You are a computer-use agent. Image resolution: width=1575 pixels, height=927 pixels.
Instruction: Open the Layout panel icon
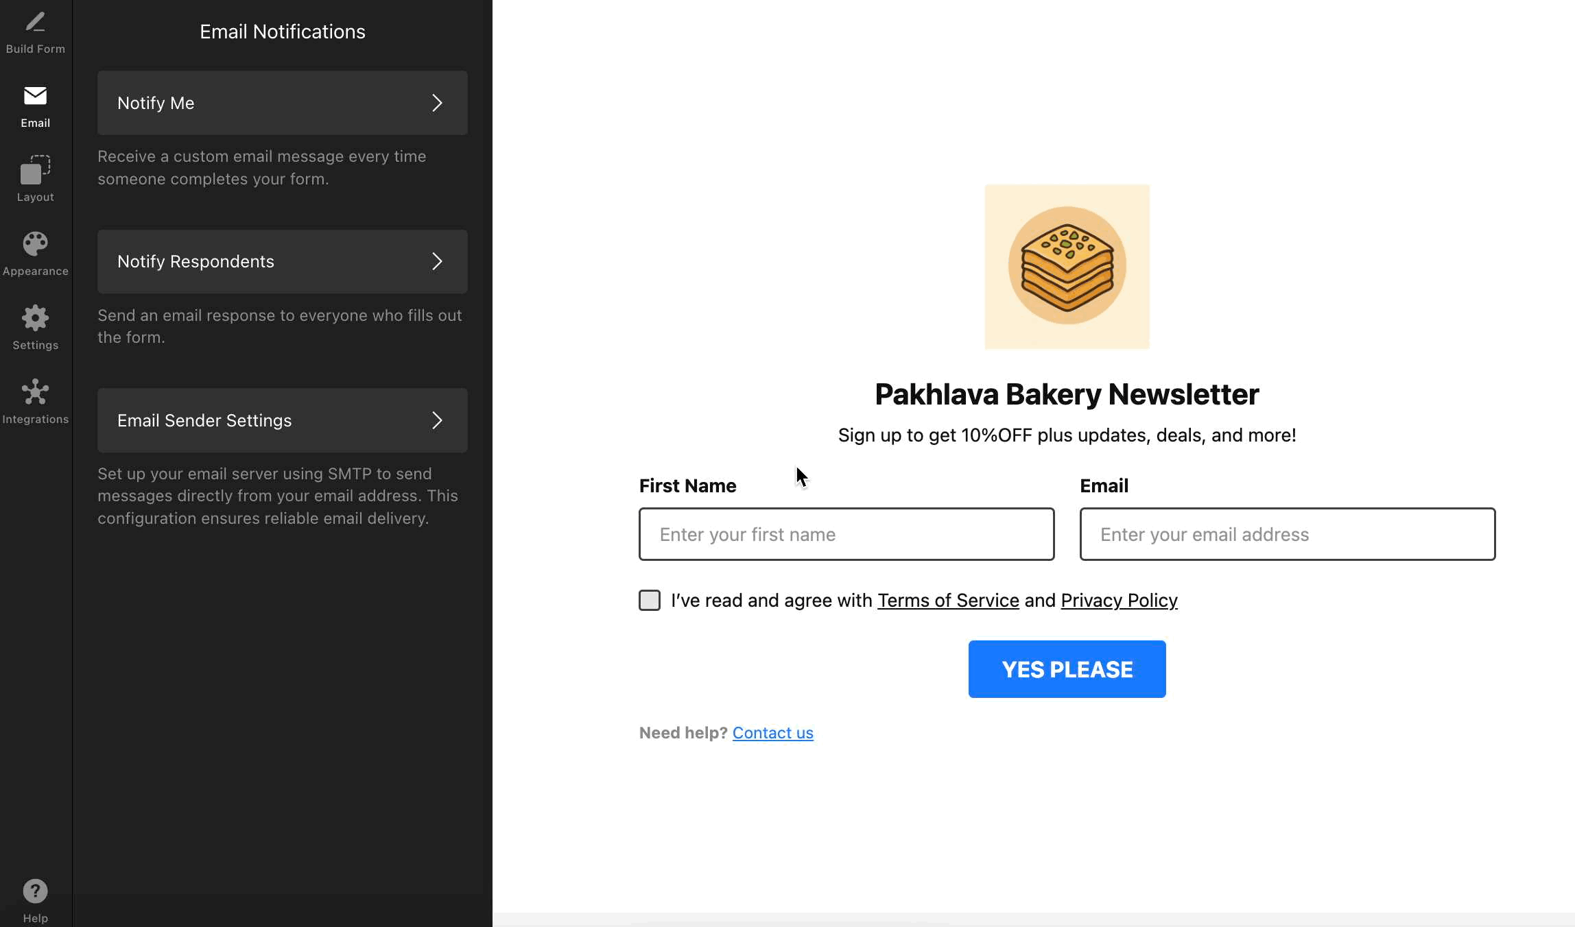tap(36, 170)
